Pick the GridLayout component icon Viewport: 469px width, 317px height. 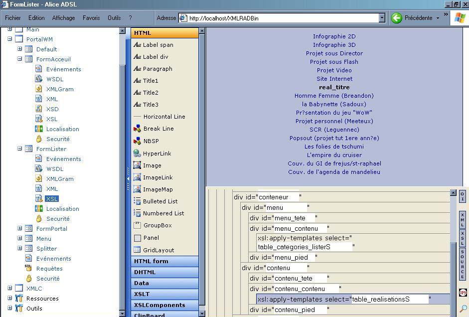[x=137, y=250]
